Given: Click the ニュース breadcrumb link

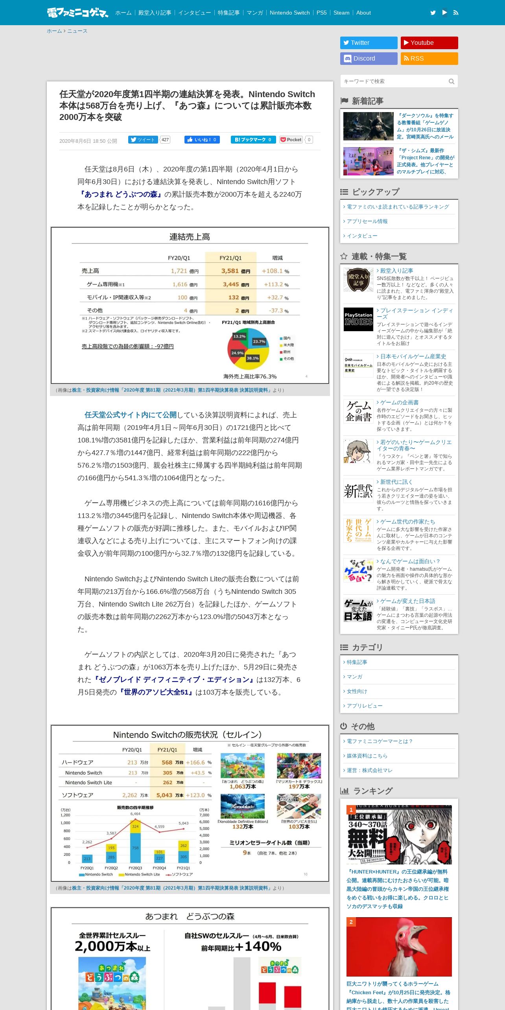Looking at the screenshot, I should 77,31.
